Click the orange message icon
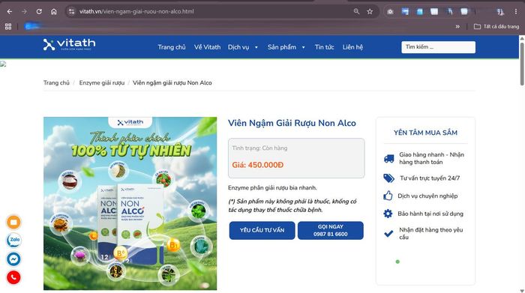 coord(13,222)
